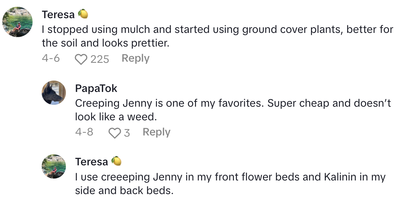Tap Teresa's avatar on the bottom reply
Image resolution: width=400 pixels, height=199 pixels.
point(54,166)
